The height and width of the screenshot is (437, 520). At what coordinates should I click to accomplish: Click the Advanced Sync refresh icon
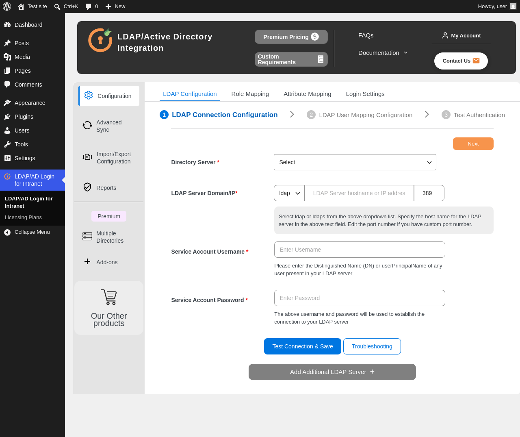pos(87,125)
